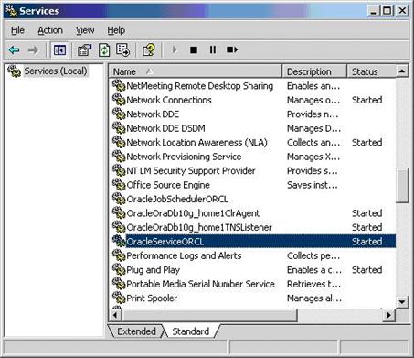Click gear icon beside Network DDE DSDM
The image size is (414, 358).
tap(119, 128)
